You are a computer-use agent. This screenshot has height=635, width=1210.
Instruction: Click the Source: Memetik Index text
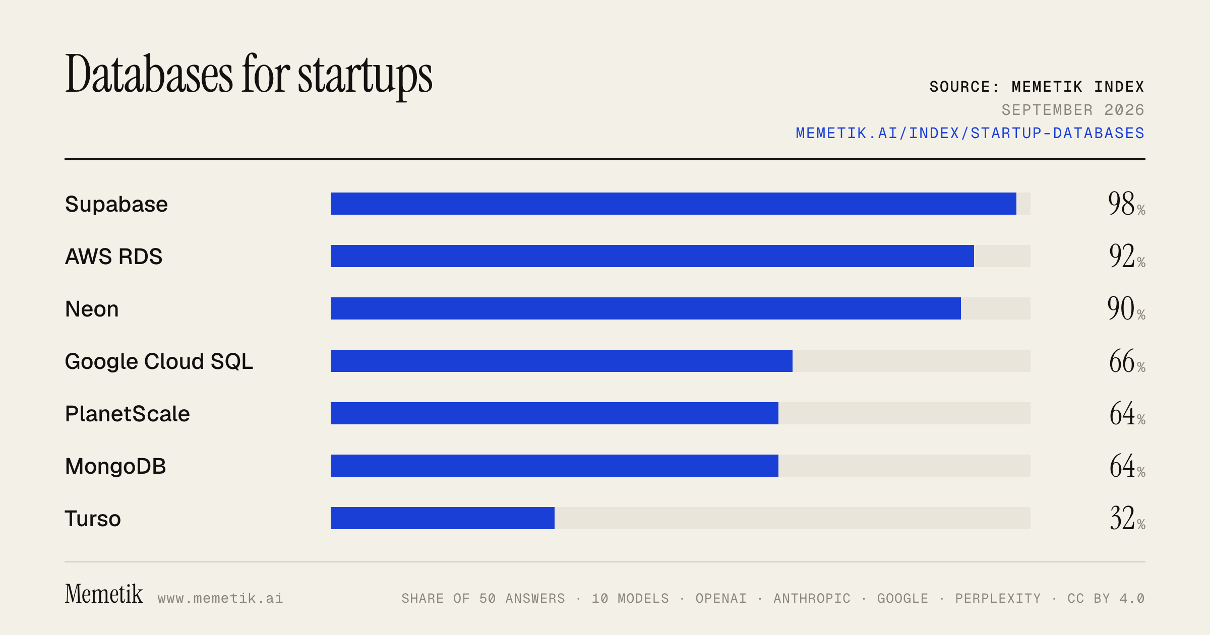[x=1037, y=87]
